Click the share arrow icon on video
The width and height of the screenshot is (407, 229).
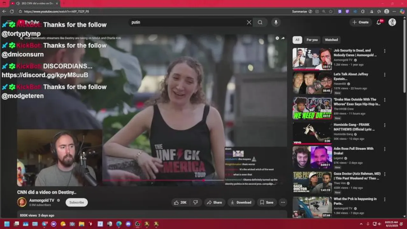283,38
